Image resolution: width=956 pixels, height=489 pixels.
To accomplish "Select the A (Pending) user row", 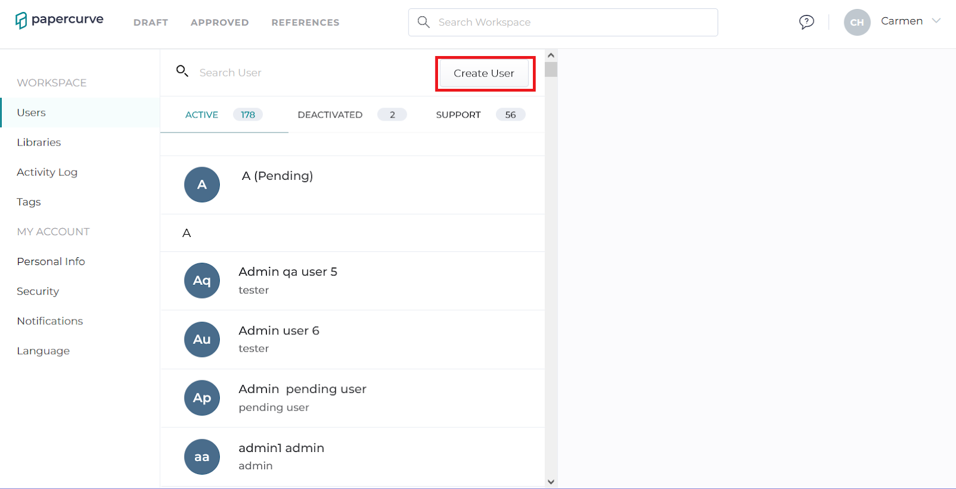I will click(x=353, y=185).
